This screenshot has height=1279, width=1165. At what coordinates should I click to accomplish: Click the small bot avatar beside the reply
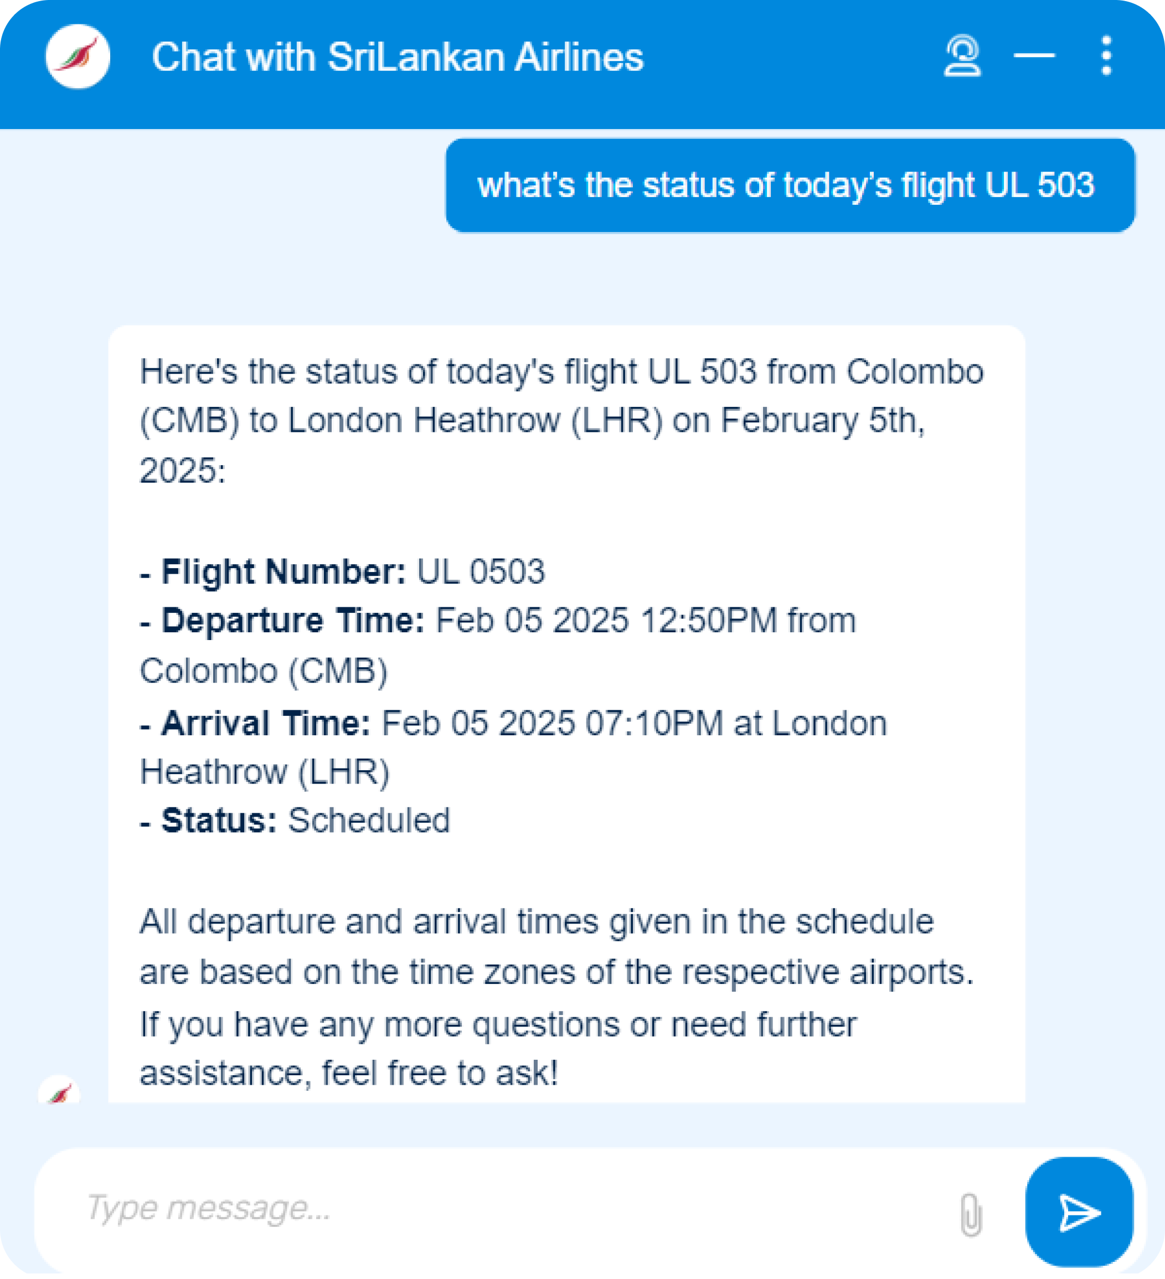click(59, 1091)
